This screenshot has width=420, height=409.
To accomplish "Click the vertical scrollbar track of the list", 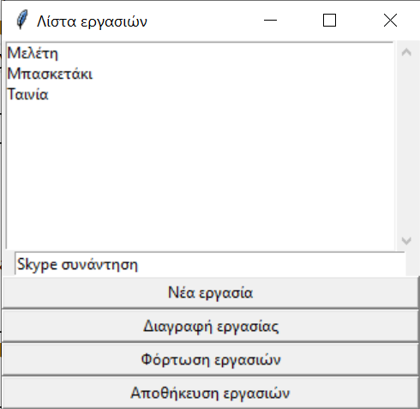I will pyautogui.click(x=406, y=147).
